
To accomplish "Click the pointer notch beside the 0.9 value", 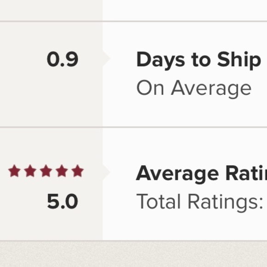I will click(106, 58).
